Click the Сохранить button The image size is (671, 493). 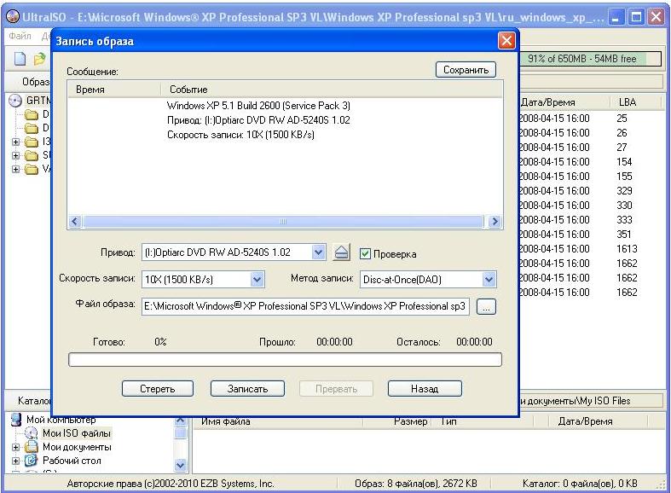(x=466, y=70)
